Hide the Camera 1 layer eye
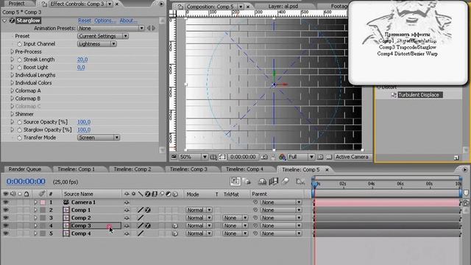471x265 pixels. coord(6,202)
